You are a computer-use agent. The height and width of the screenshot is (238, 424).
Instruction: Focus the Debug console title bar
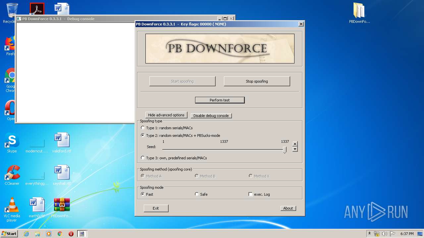pyautogui.click(x=116, y=19)
